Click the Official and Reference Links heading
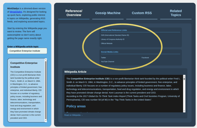197x128 pixels. [x=114, y=30]
